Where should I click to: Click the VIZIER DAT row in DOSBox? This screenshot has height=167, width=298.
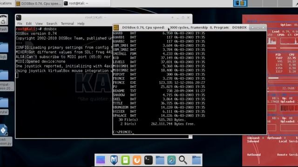[159, 111]
